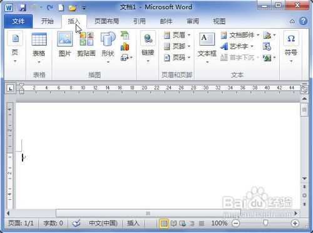Viewport: 313px width, 233px height.
Task: Open the 艺术字 (WordArt) gallery
Action: (x=237, y=46)
